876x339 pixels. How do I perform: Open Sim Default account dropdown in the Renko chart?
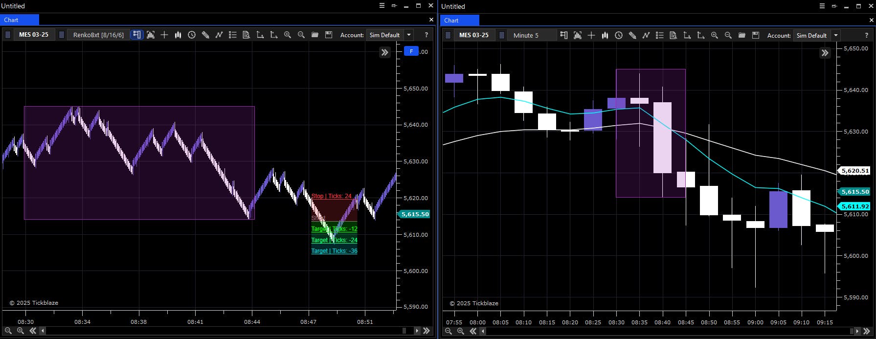pyautogui.click(x=409, y=35)
